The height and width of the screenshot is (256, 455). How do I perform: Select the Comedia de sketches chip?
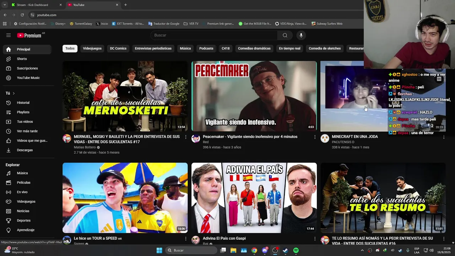click(x=325, y=48)
